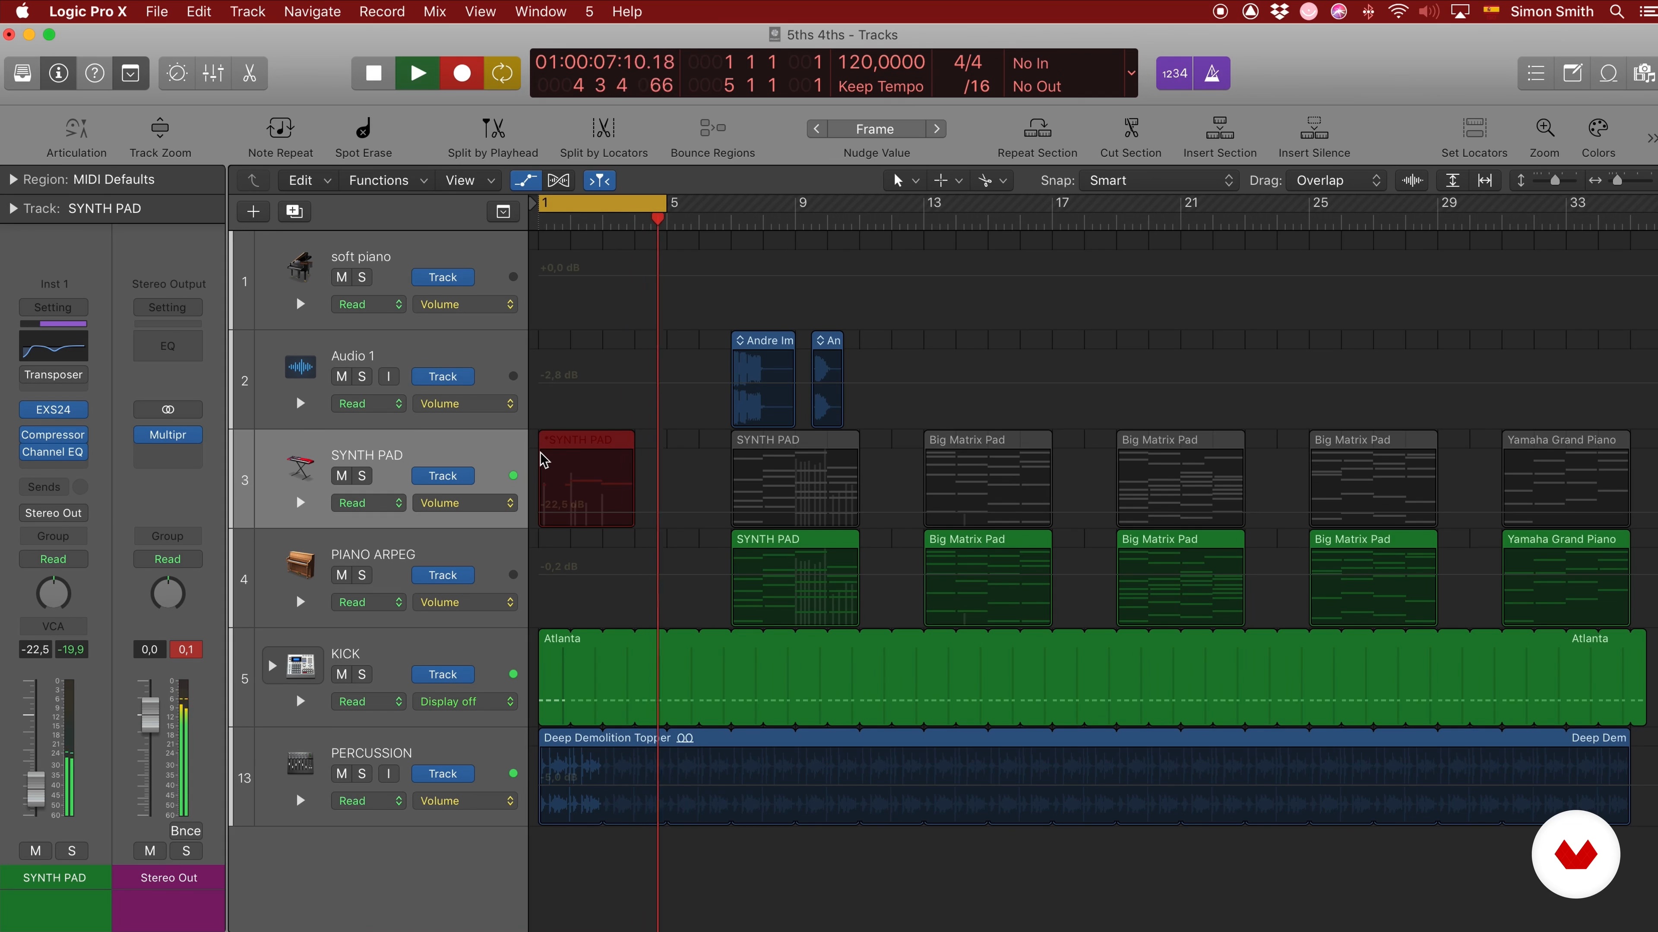The image size is (1658, 932).
Task: Open the Snap Smart dropdown
Action: pos(1158,181)
